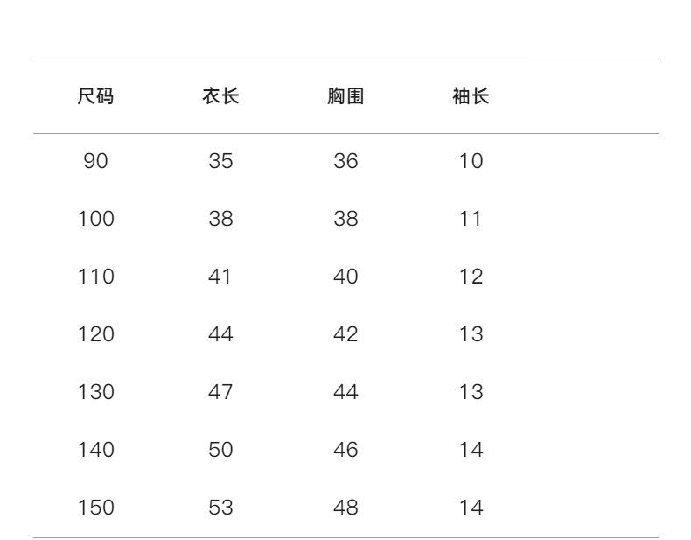Click 袖长 value 10 for size 90
The image size is (691, 540).
[471, 161]
